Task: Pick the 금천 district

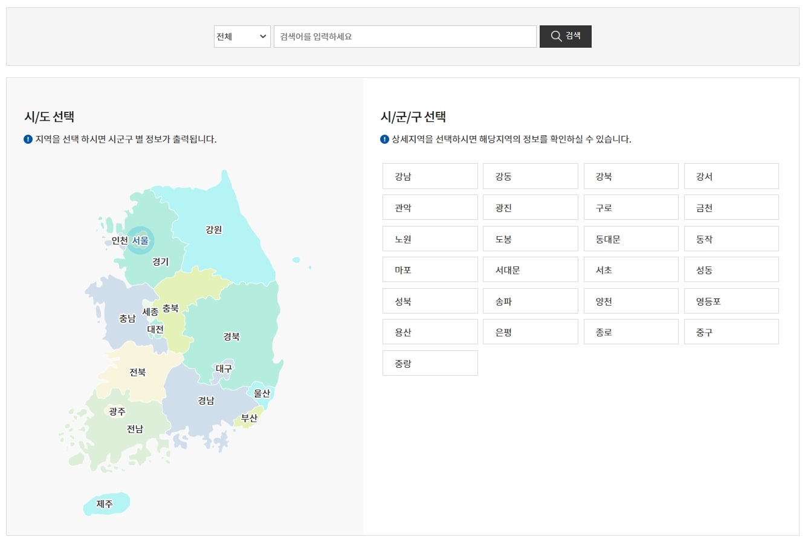Action: point(731,207)
